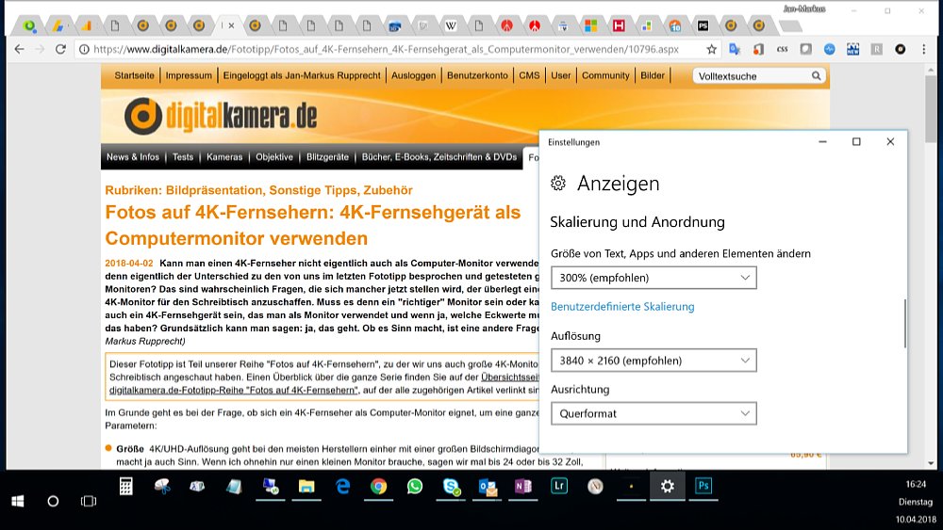
Task: Open site info icon left of URL
Action: point(84,49)
